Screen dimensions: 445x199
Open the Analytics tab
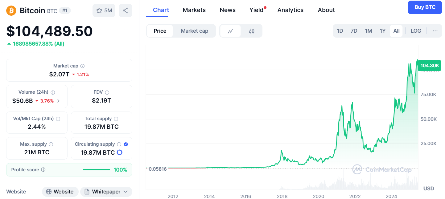pyautogui.click(x=290, y=10)
